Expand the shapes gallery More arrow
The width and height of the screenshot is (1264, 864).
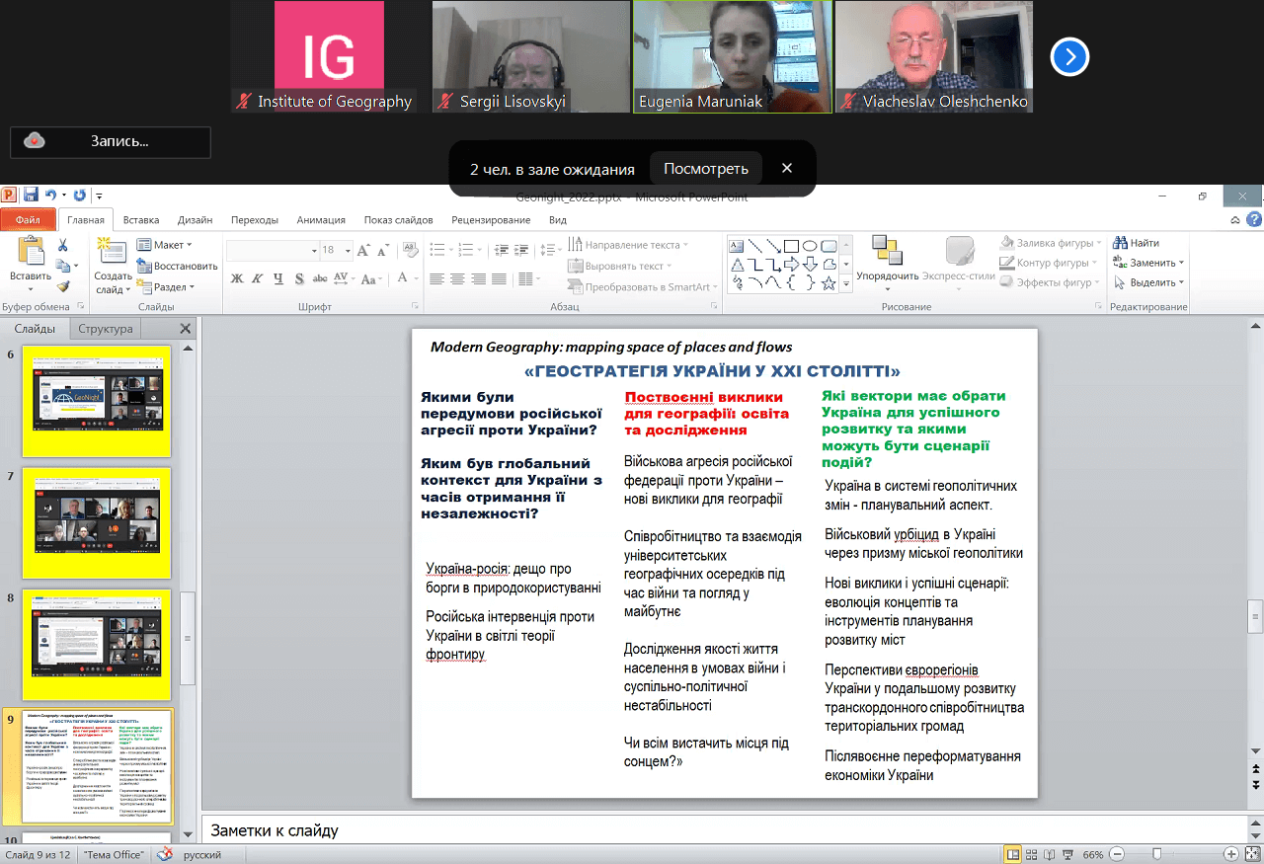(846, 284)
